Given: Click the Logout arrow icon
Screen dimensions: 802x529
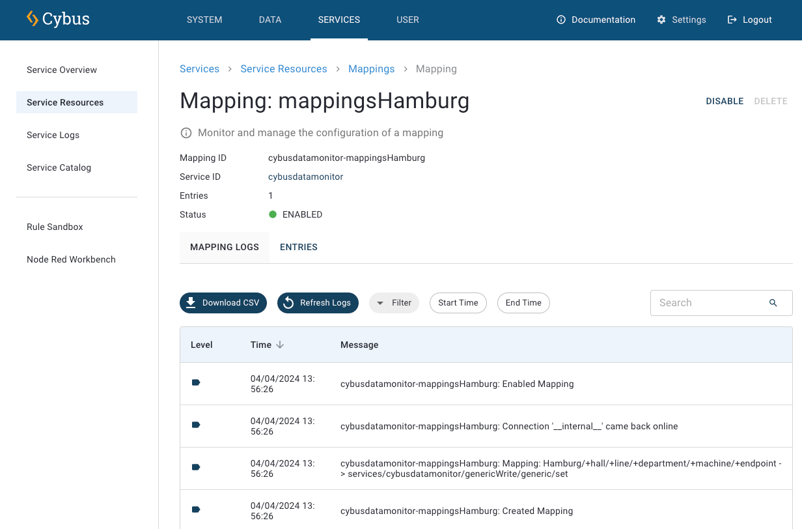Looking at the screenshot, I should (732, 20).
